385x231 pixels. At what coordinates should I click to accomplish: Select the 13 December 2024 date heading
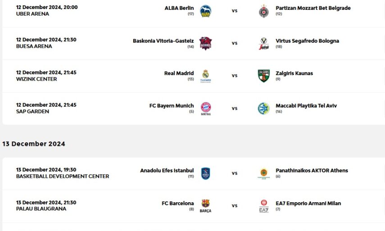tap(34, 144)
